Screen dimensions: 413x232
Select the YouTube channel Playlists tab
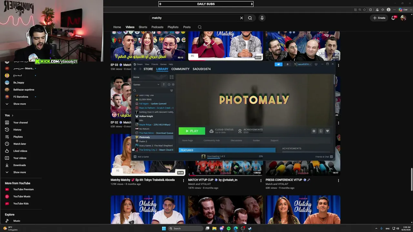173,27
